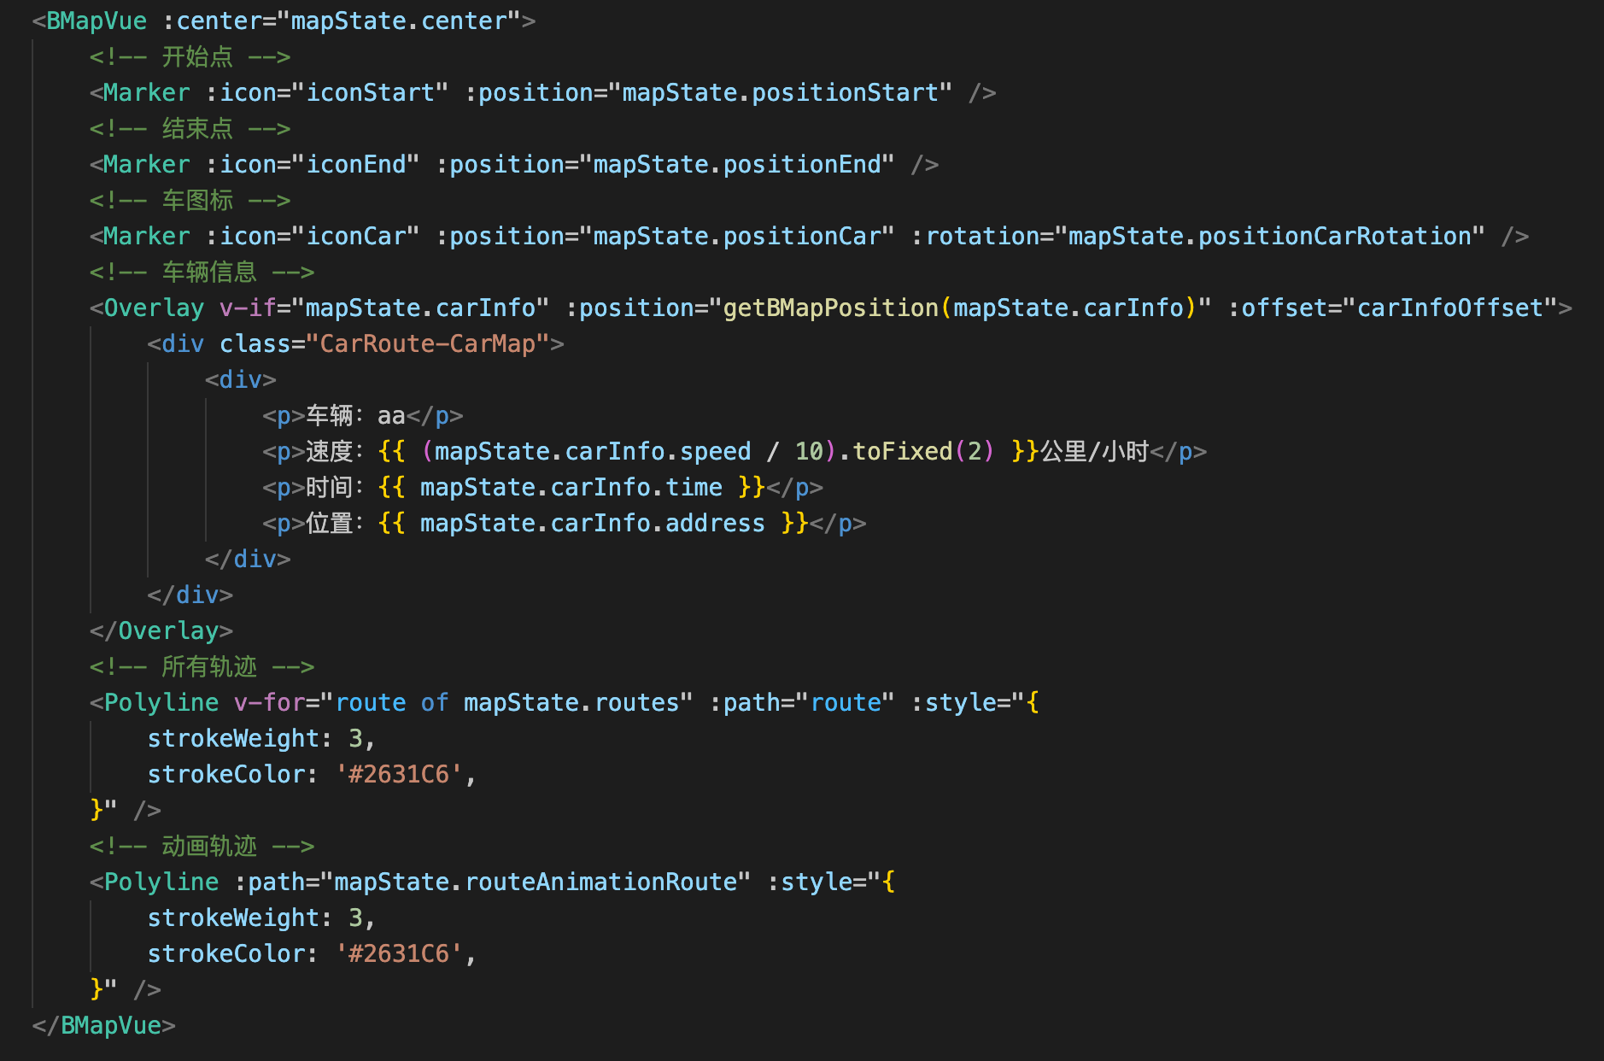The width and height of the screenshot is (1604, 1061).
Task: Click the "mapState.positionStart" value
Action: (781, 92)
